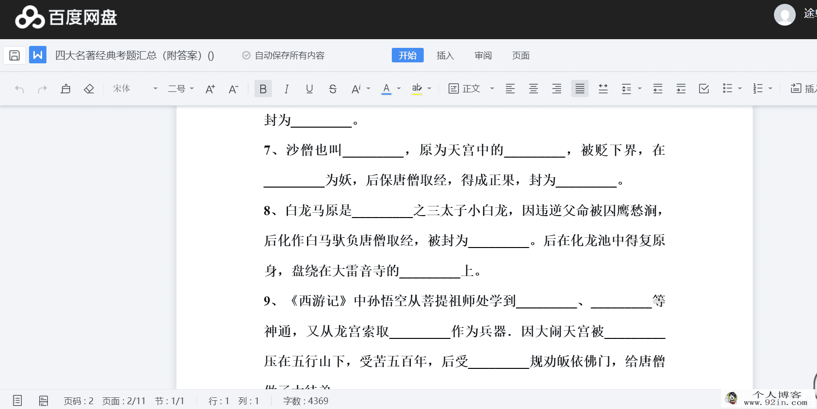Screen dimensions: 817x409
Task: Expand the font color dropdown arrow
Action: 399,89
